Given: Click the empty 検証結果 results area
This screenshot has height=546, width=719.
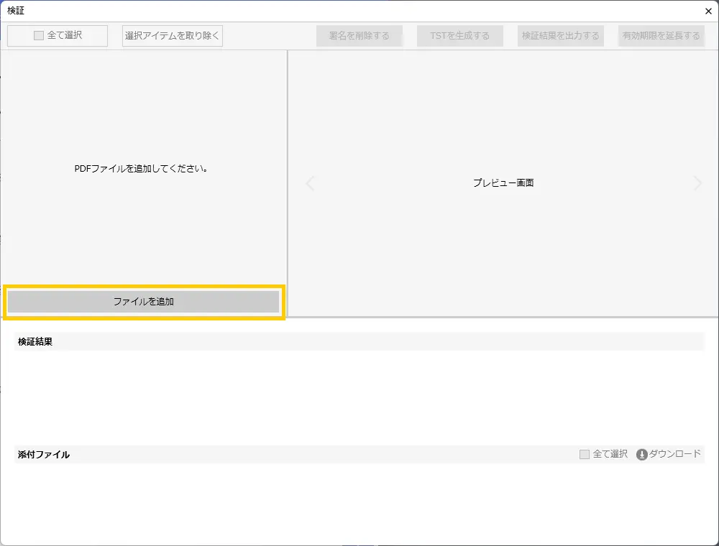Looking at the screenshot, I should point(359,395).
